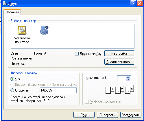Click the printer icon in title bar
This screenshot has height=121, width=144.
(5, 3)
